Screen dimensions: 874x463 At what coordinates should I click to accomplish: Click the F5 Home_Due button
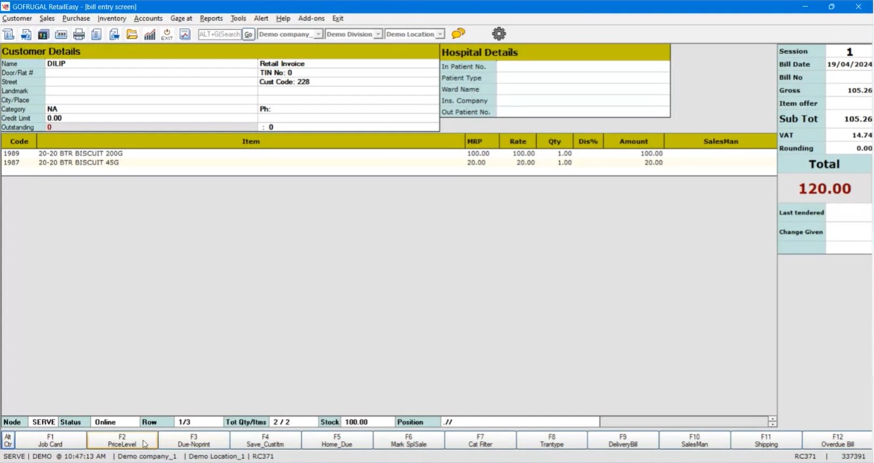pos(337,440)
